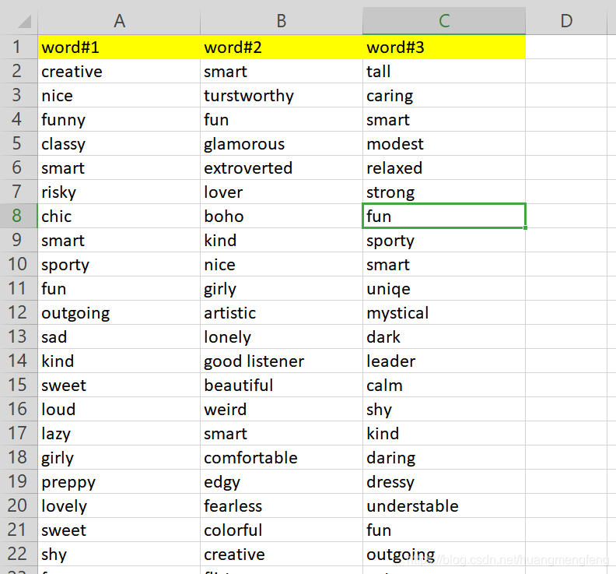This screenshot has width=616, height=574.
Task: Click the cell containing fearless
Action: tap(282, 505)
